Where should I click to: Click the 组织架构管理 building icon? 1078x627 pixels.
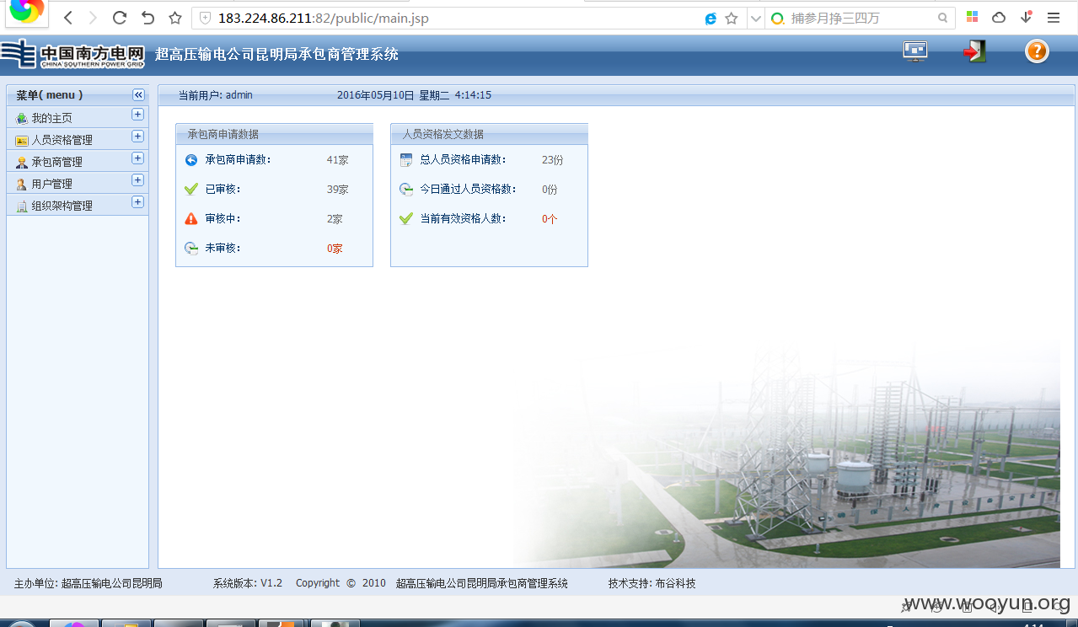click(22, 206)
